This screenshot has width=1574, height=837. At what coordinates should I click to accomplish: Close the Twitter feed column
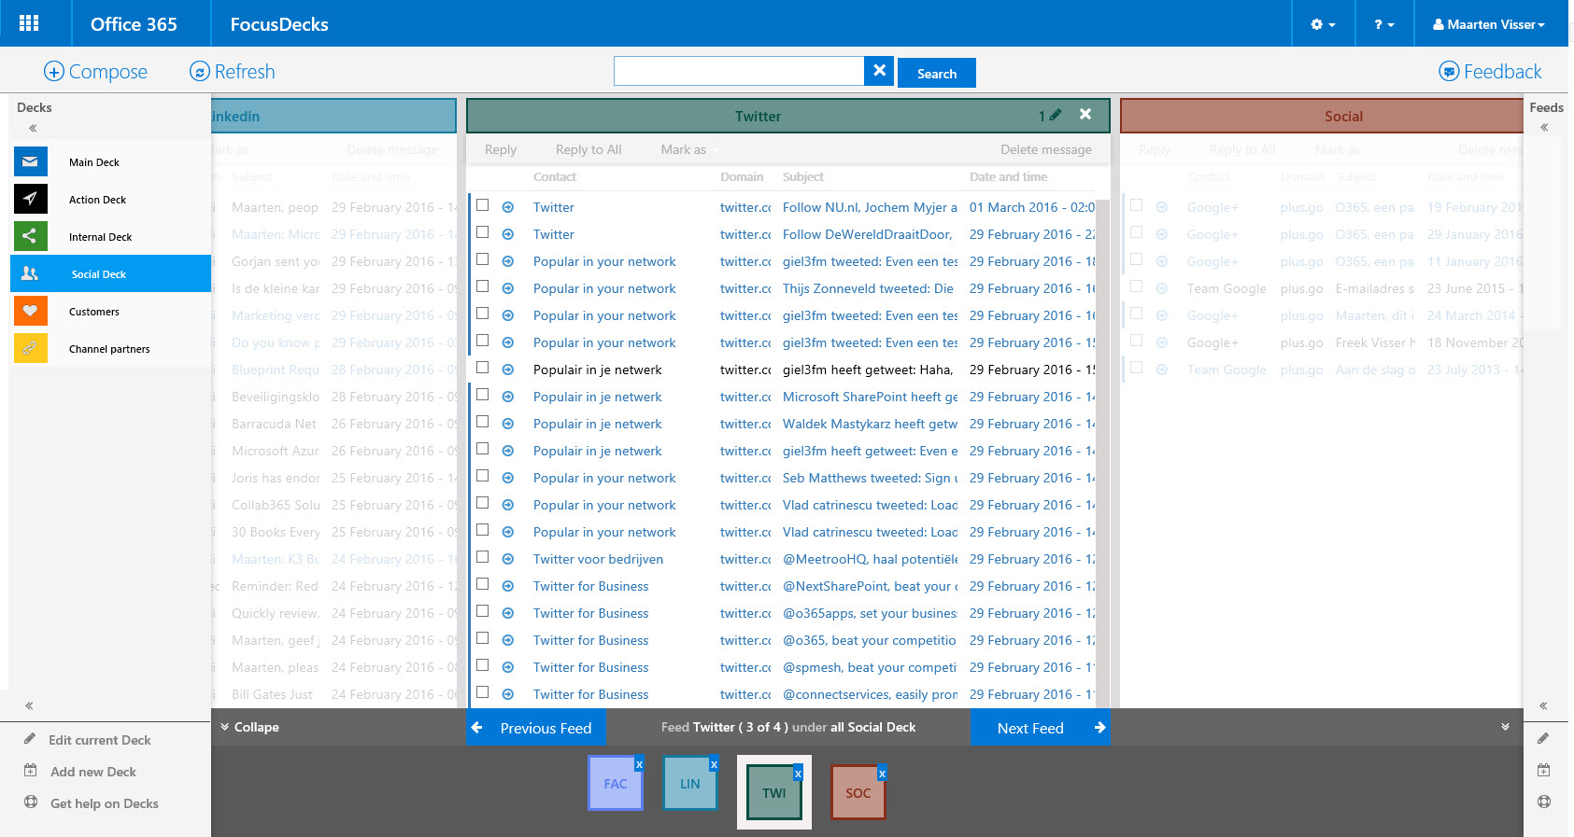[x=1085, y=114]
